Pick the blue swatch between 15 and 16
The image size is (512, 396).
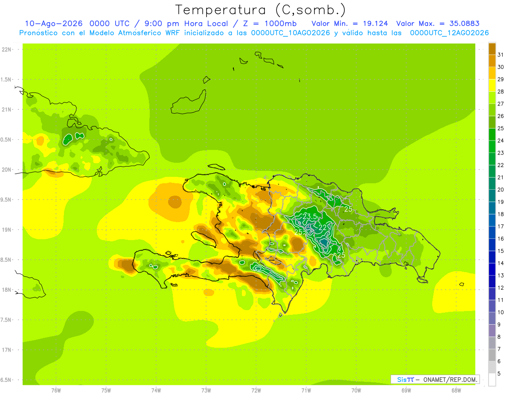[492, 245]
